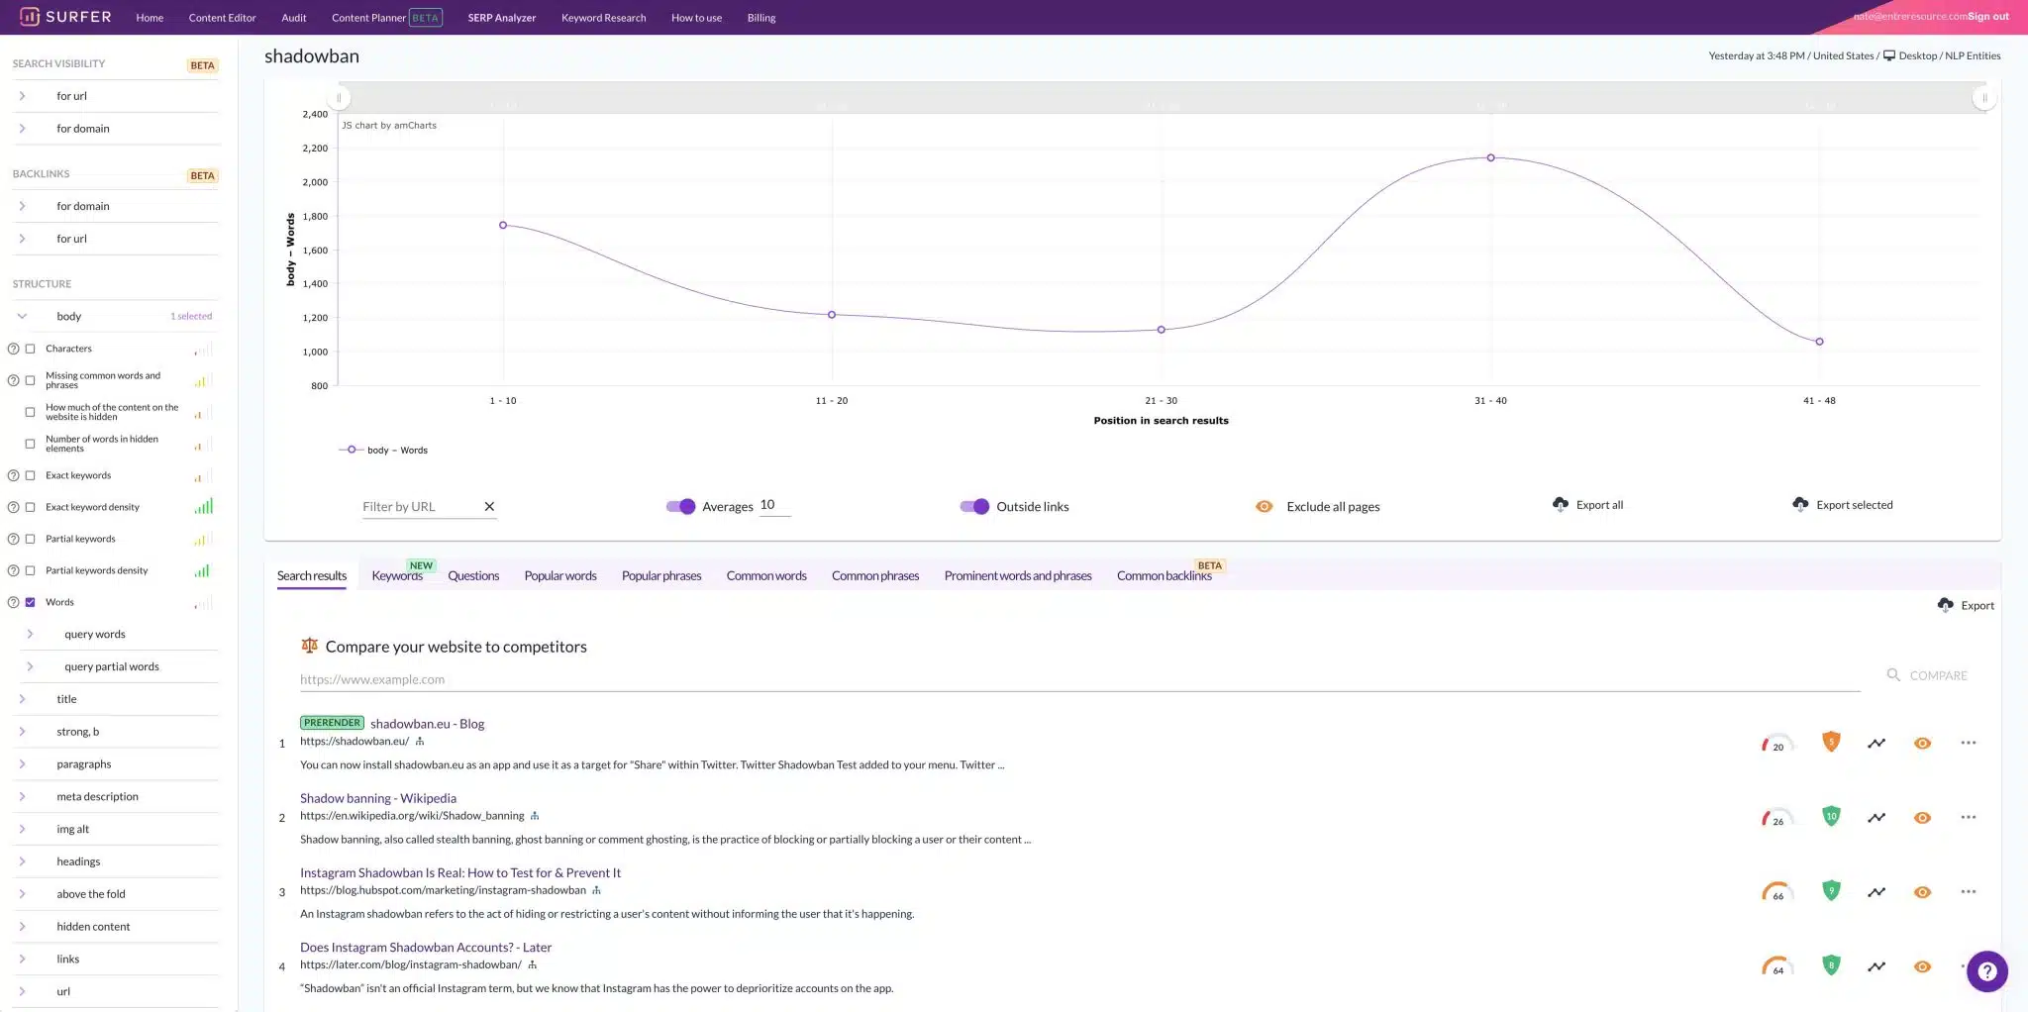The width and height of the screenshot is (2028, 1012).
Task: Check the Exact keywords checkbox
Action: (30, 475)
